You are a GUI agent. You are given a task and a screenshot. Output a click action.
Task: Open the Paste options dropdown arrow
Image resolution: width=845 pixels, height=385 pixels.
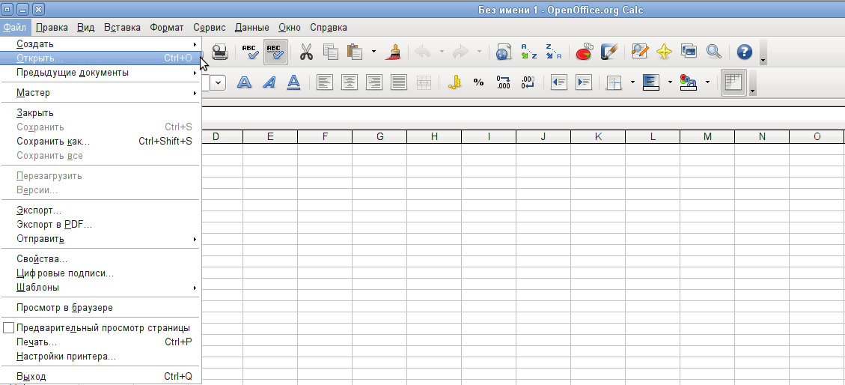tap(373, 52)
